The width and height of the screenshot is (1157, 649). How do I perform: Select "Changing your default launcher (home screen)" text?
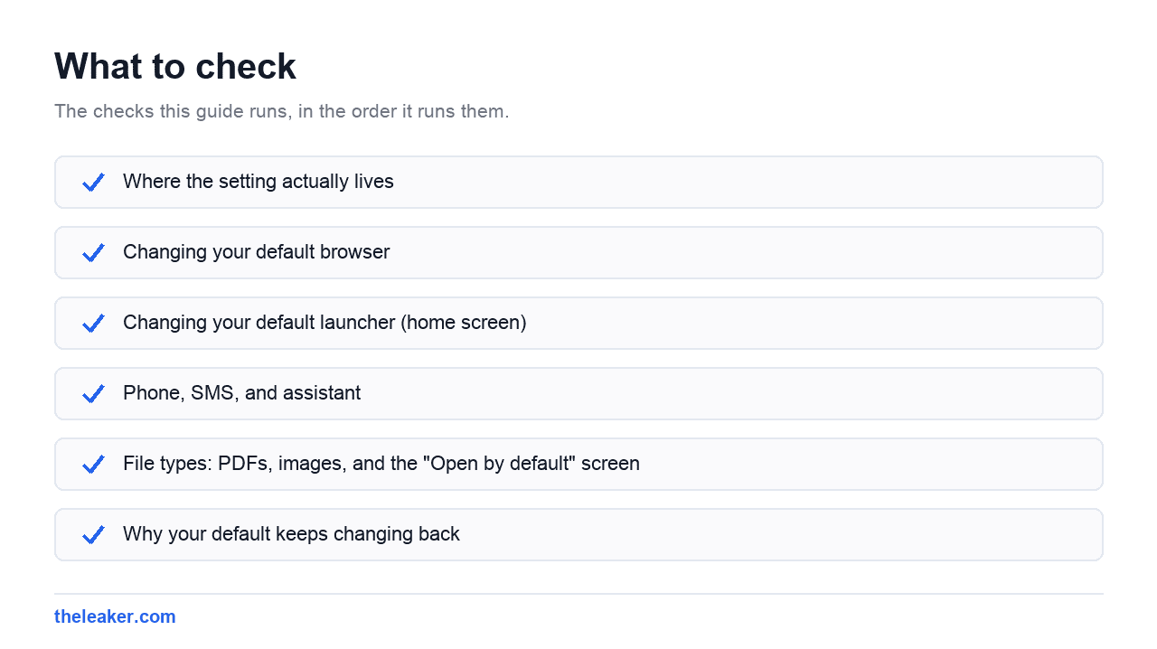pyautogui.click(x=325, y=323)
